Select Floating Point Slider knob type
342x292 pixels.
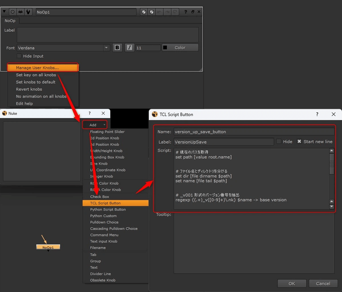[115, 132]
